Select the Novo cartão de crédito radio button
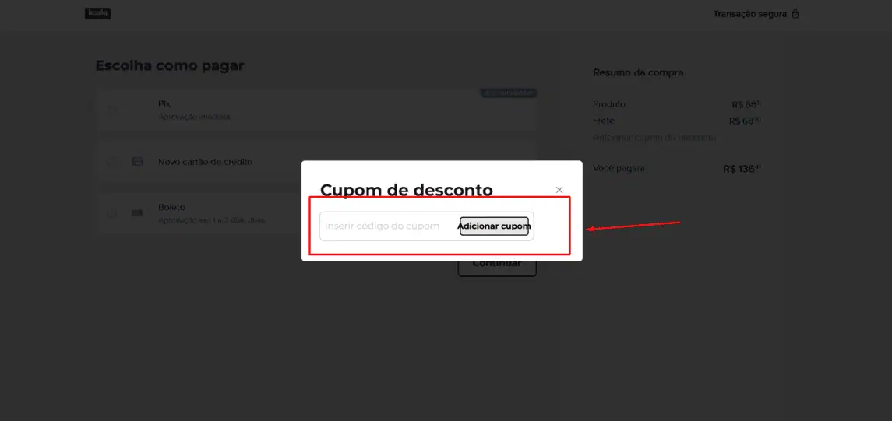 click(112, 162)
